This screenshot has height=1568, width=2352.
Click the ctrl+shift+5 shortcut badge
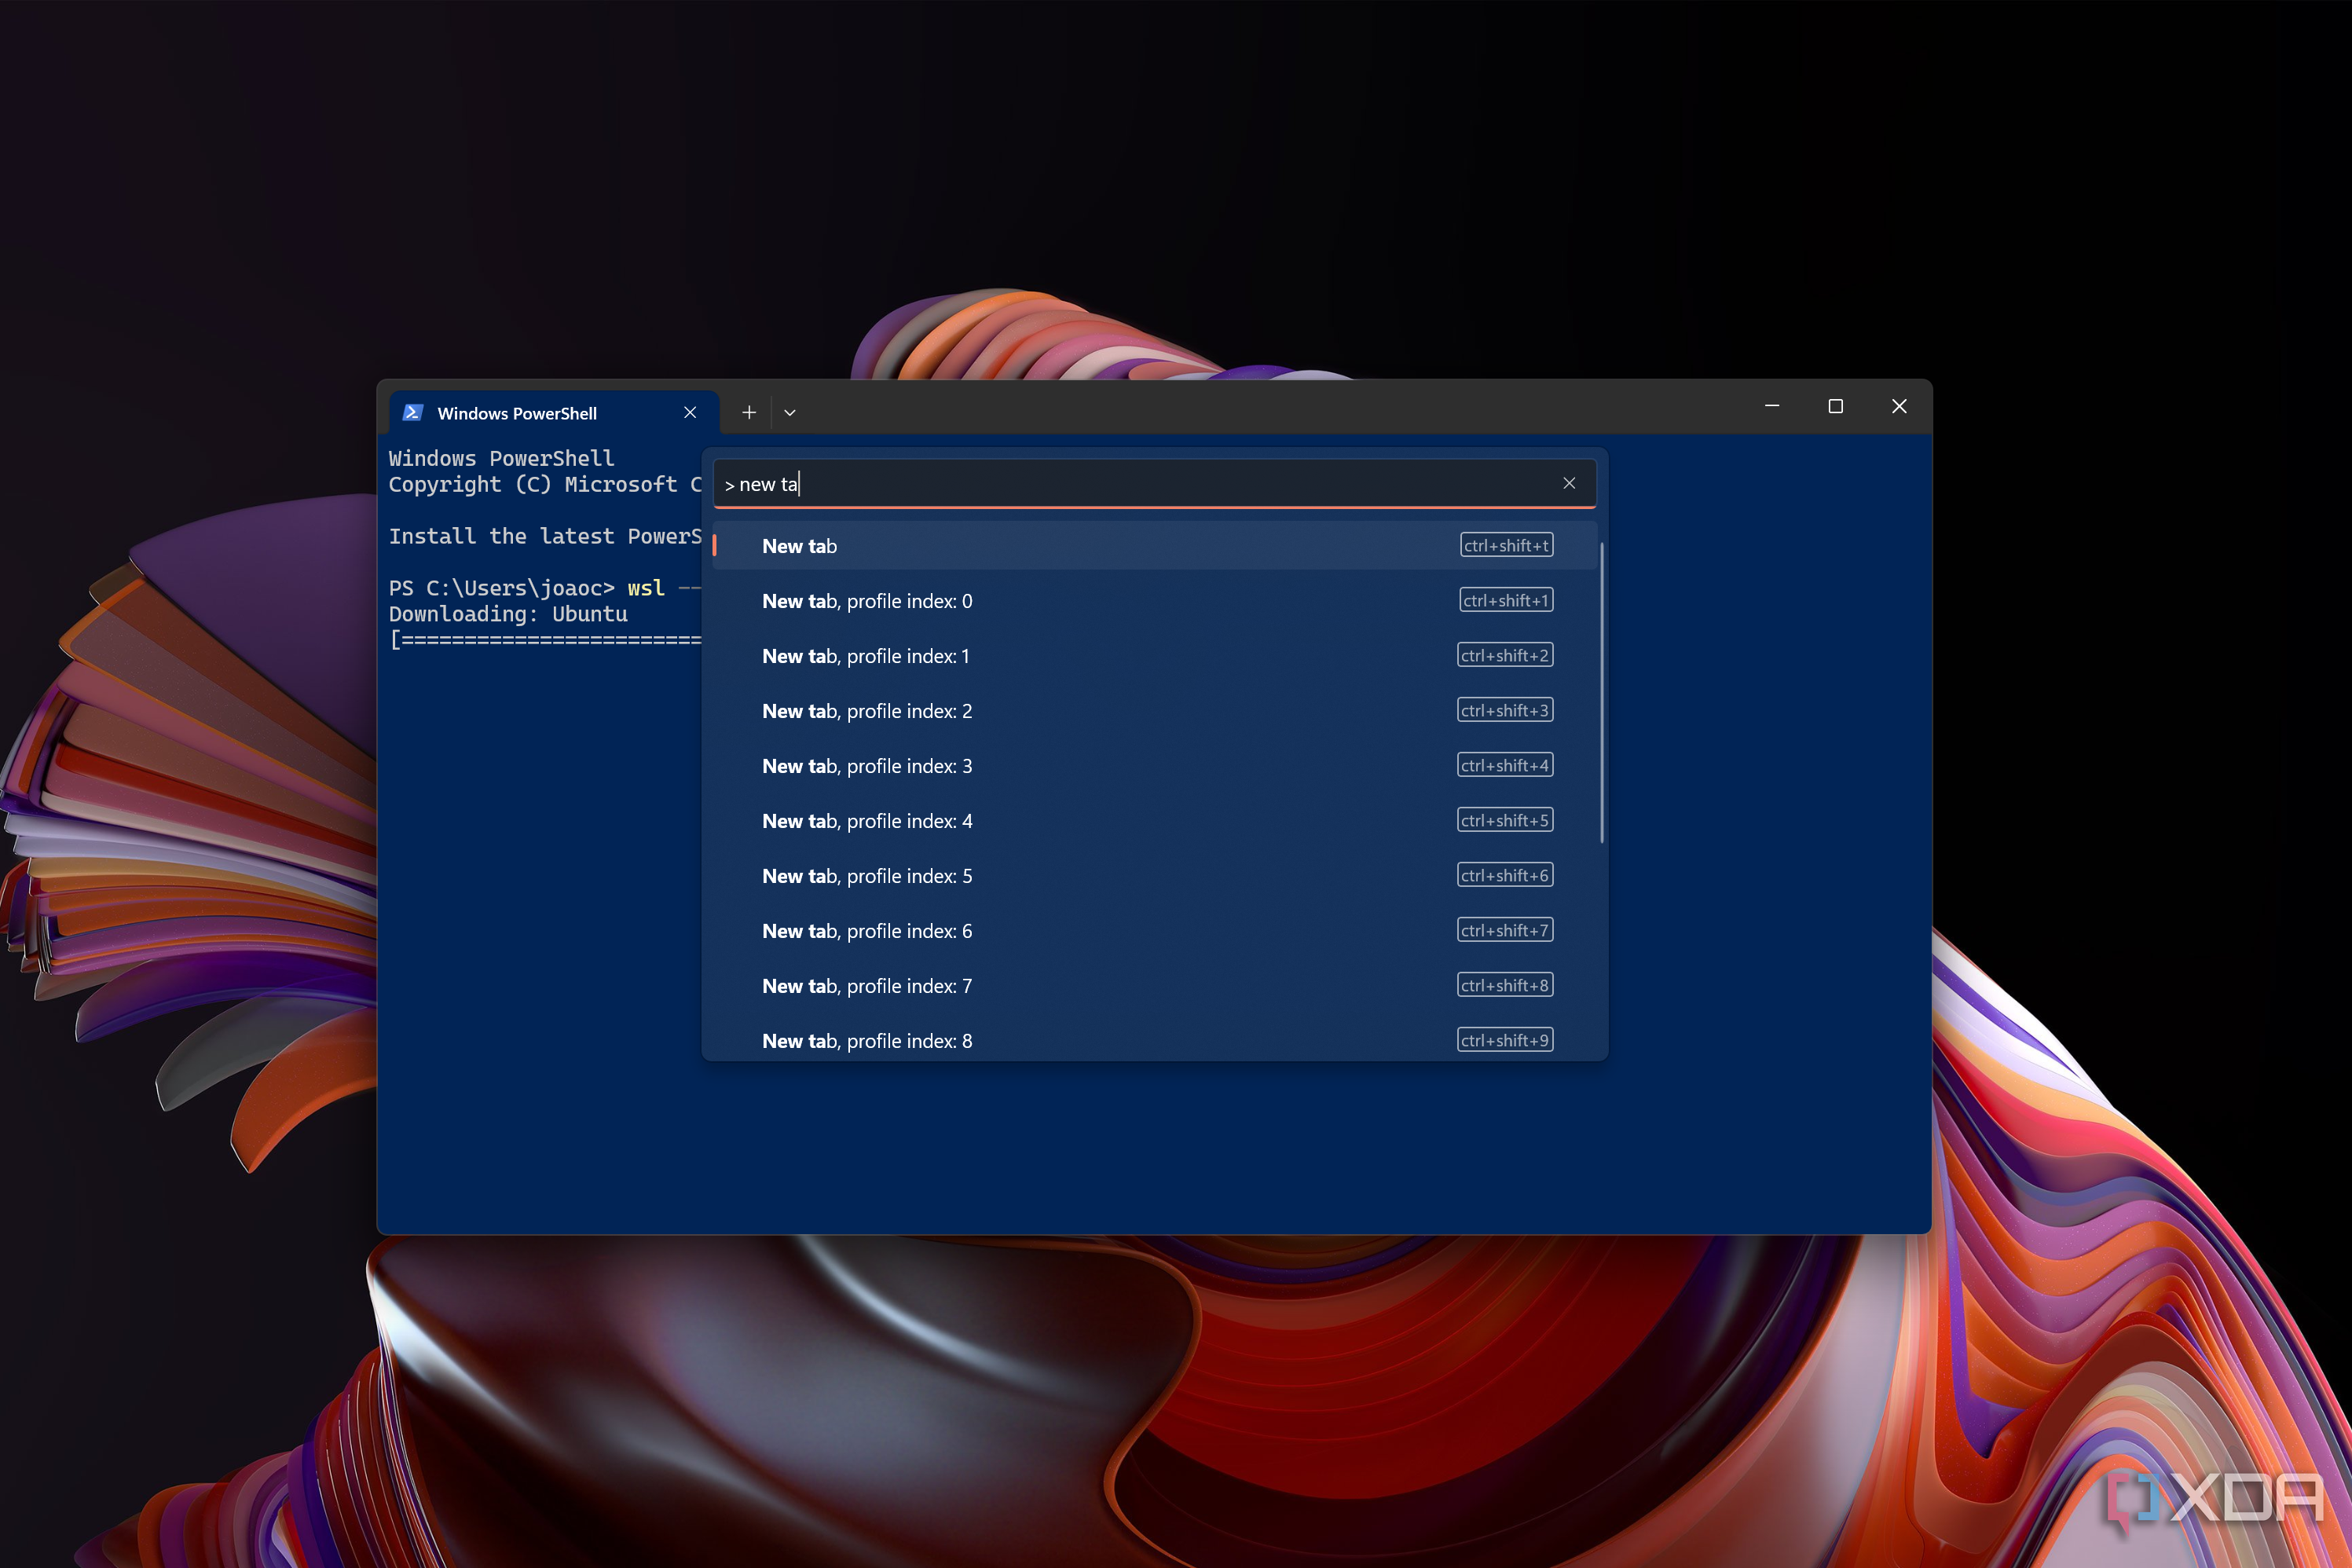click(x=1505, y=820)
